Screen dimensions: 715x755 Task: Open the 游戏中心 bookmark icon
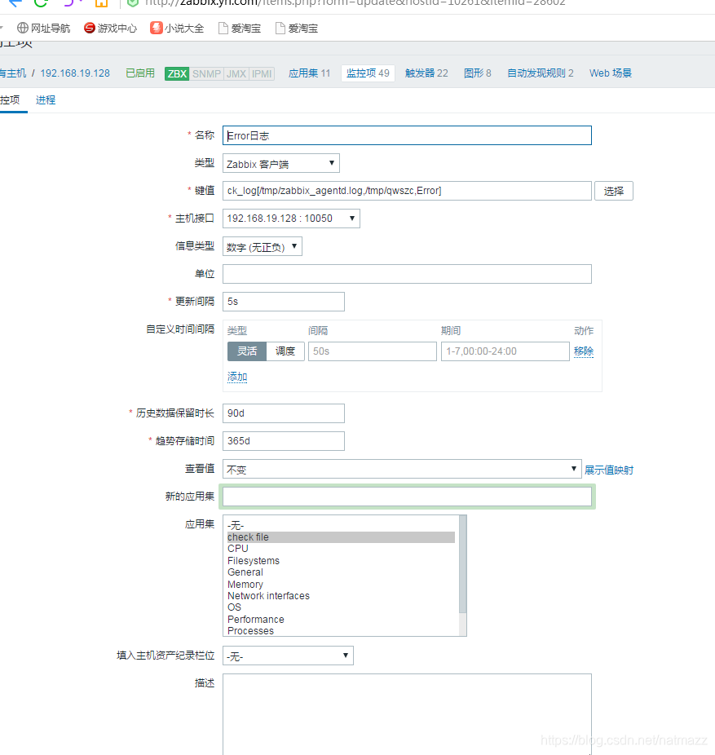pos(89,28)
